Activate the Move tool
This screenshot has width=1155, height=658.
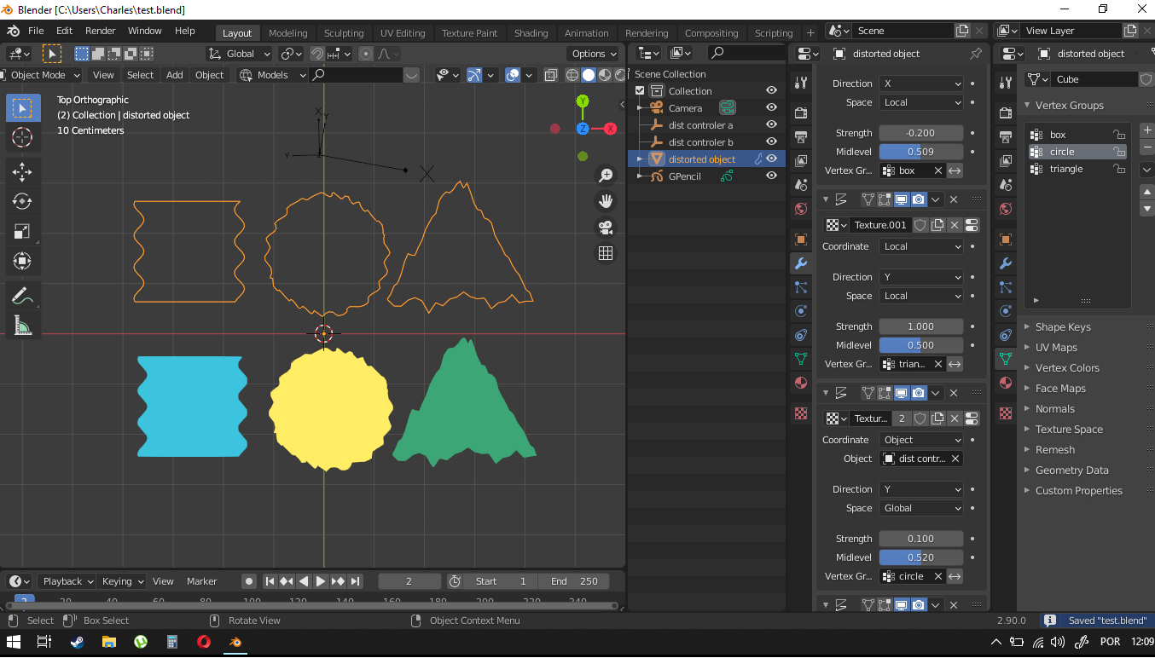pyautogui.click(x=22, y=171)
